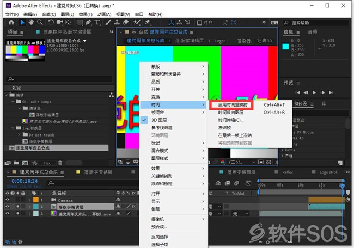Select the Selection arrow tool
354x248 pixels.
coord(22,22)
